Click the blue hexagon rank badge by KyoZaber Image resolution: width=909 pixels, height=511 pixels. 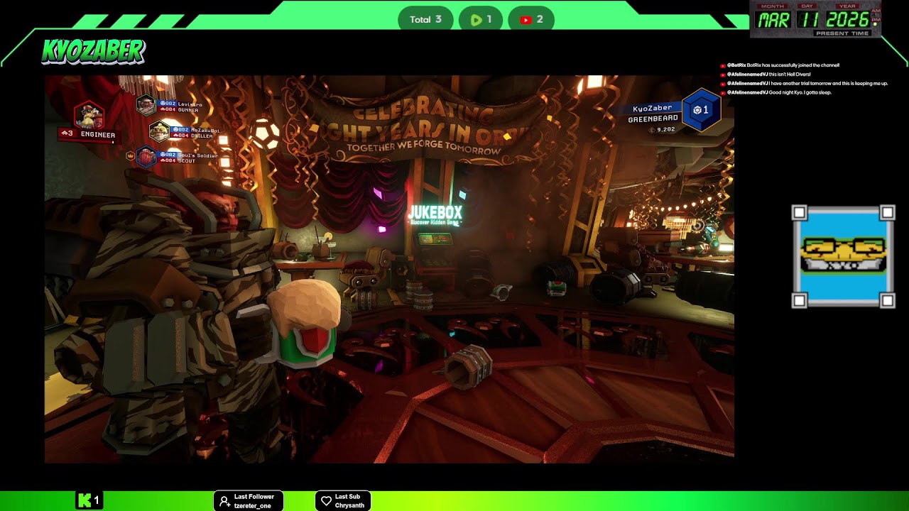click(701, 110)
